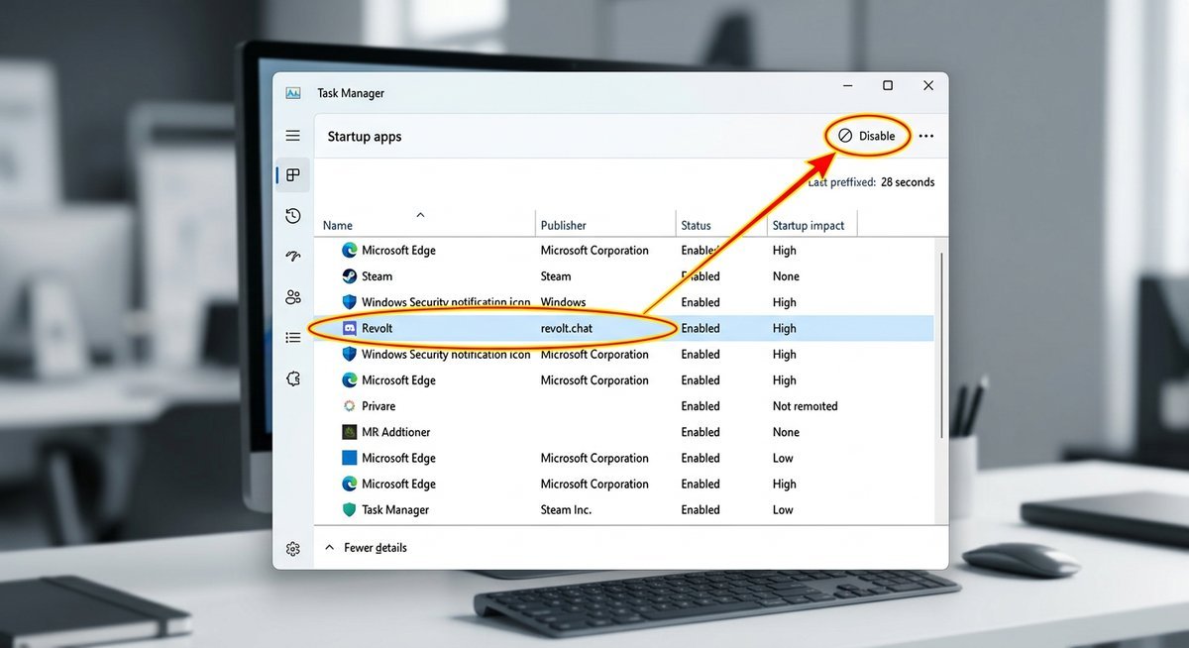Open the navigation hamburger menu in Task Manager
The width and height of the screenshot is (1189, 648).
[292, 135]
